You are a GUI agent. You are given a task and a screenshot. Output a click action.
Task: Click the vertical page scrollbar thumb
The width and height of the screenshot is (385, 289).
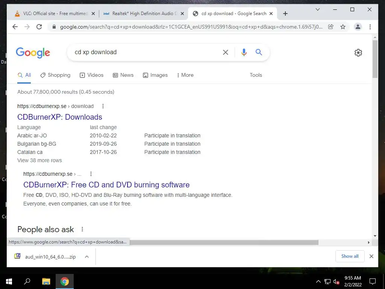click(x=375, y=59)
